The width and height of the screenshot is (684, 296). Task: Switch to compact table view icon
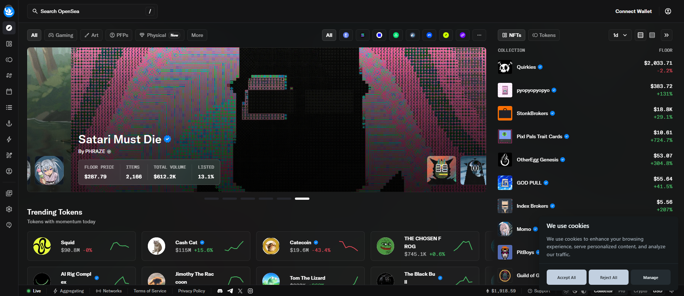(652, 35)
